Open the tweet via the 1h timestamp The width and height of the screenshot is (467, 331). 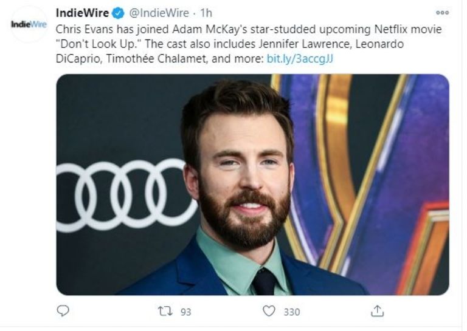point(206,13)
